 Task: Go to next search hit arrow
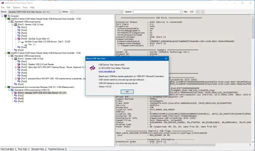pyautogui.click(x=203, y=12)
